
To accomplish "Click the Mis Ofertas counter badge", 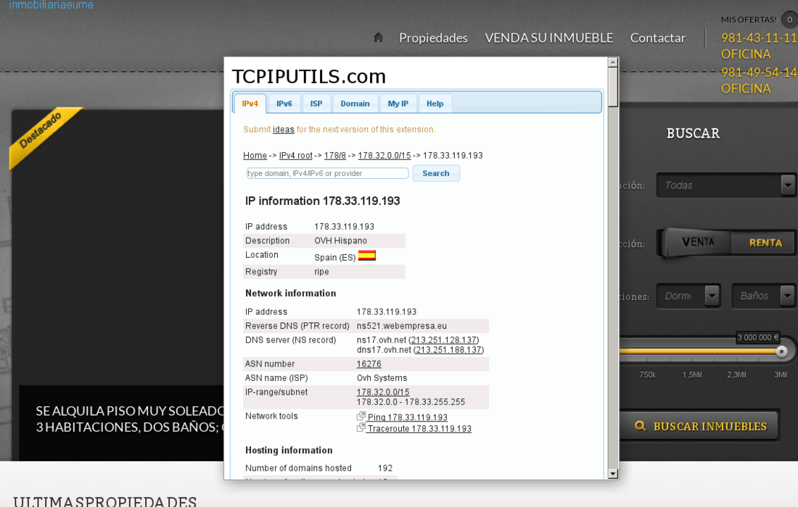I will 789,20.
